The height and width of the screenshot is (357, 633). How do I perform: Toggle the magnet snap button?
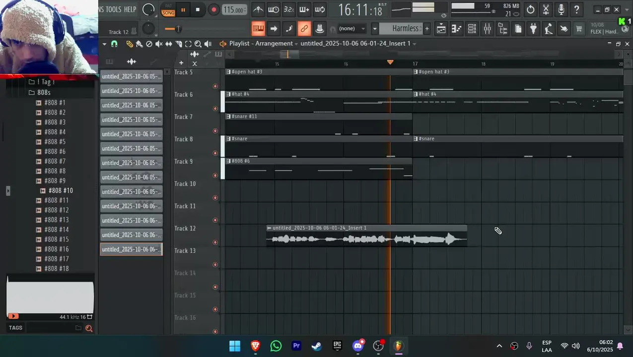pos(114,44)
